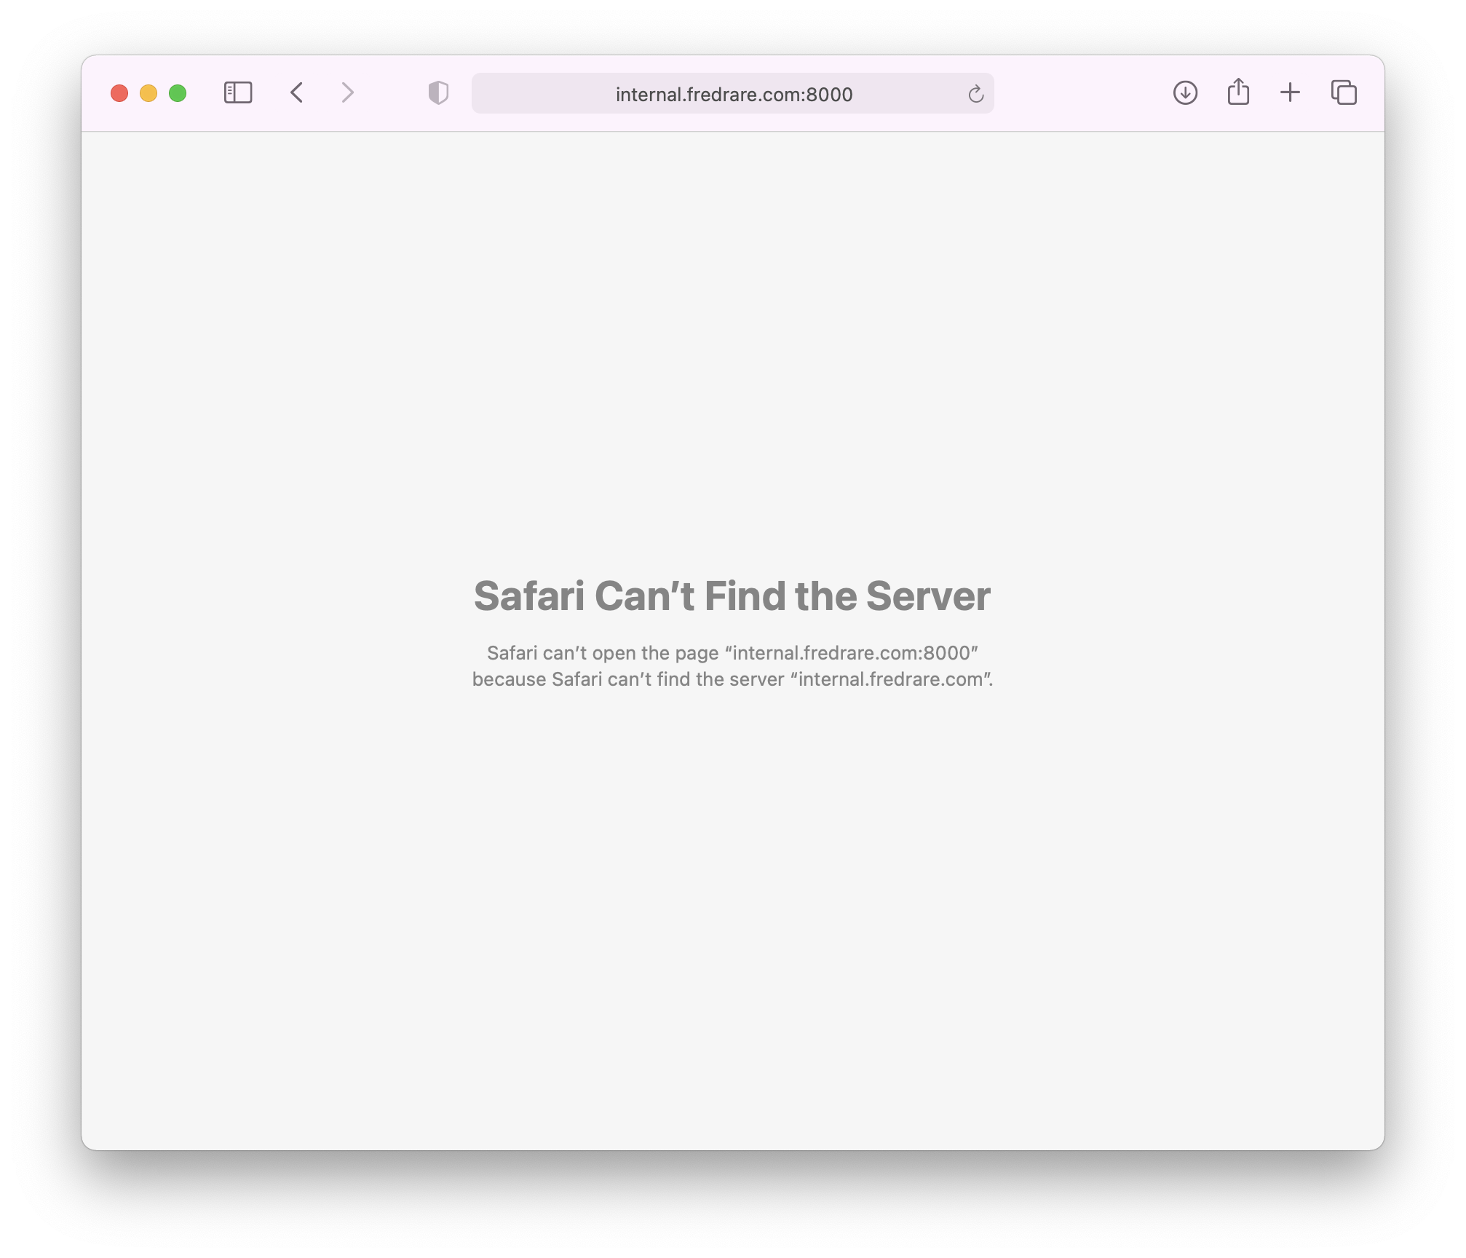Show the Tab Overview
The height and width of the screenshot is (1258, 1466).
[x=1344, y=93]
